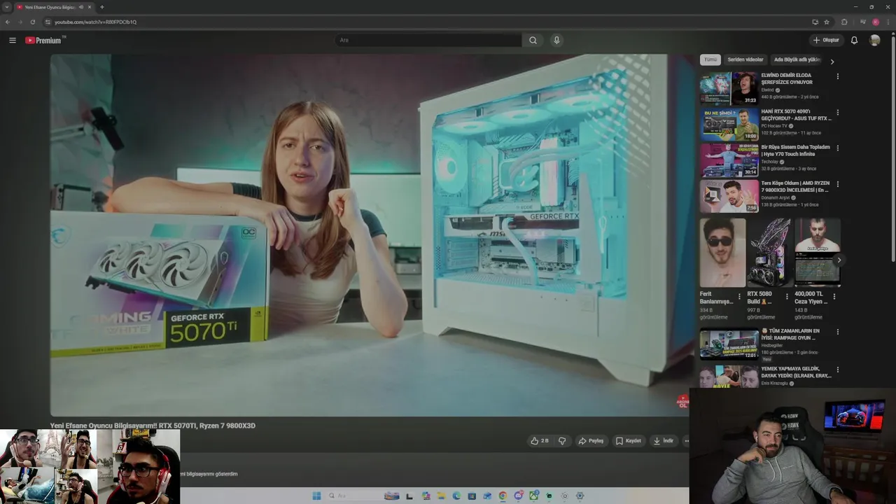Open ELWIND DEMİR ELODA ŞEREFSİZCE OYNUYOR video
Screen dimensions: 896x504
[787, 78]
